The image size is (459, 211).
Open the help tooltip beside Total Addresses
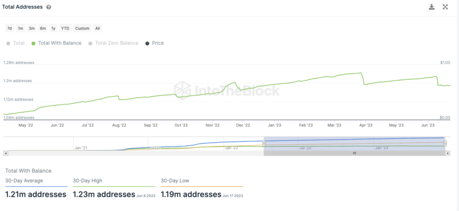(x=49, y=8)
